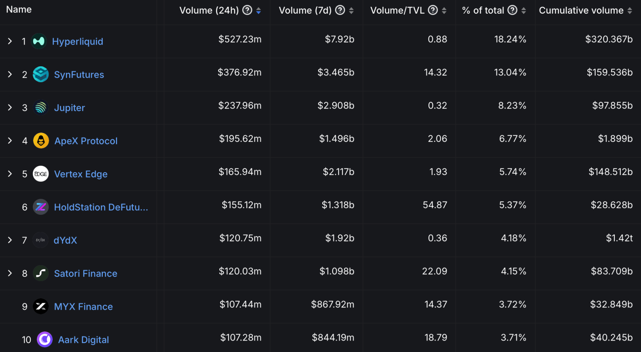
Task: Click the Cumulative volume header label
Action: point(581,10)
